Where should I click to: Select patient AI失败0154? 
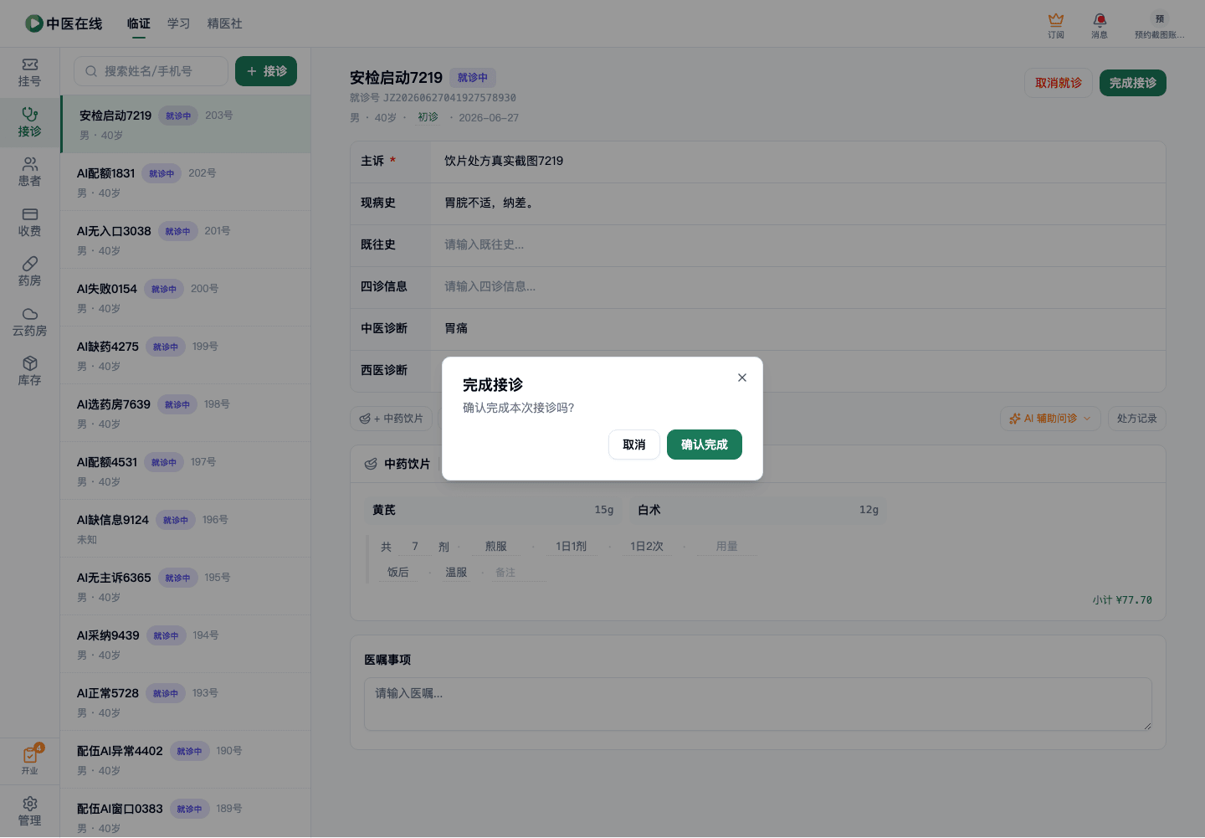pyautogui.click(x=186, y=297)
